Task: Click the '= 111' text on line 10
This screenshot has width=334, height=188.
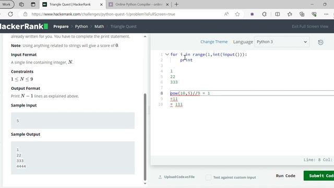Action: pos(176,104)
